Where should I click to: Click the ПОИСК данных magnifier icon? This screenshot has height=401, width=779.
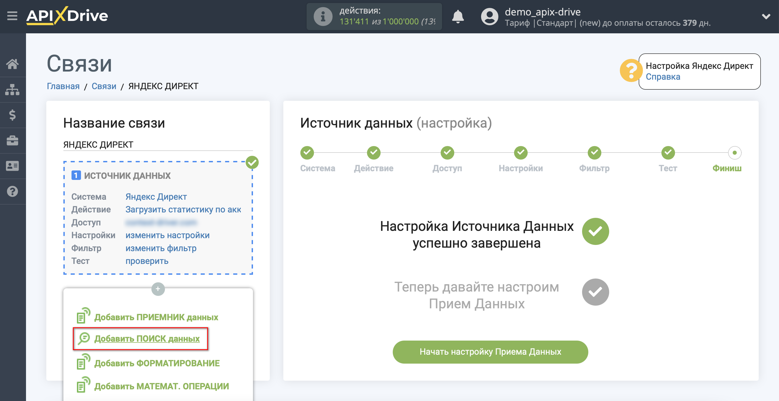coord(83,338)
